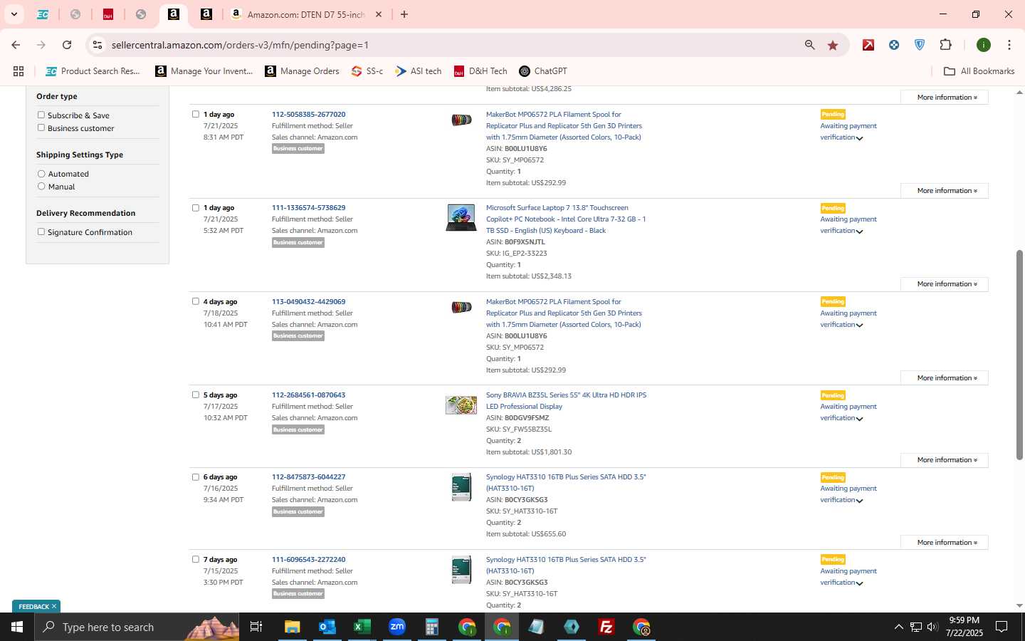The height and width of the screenshot is (641, 1025).
Task: Expand payment verification status for order 113-0490432-4429069
Action: pyautogui.click(x=859, y=325)
